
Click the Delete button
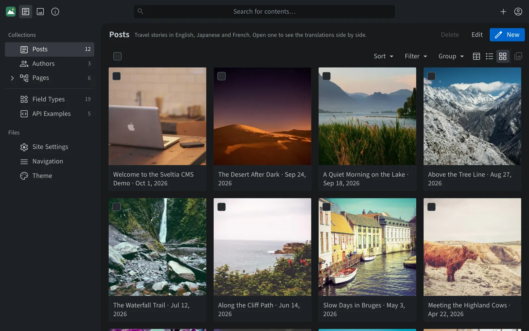tap(450, 35)
